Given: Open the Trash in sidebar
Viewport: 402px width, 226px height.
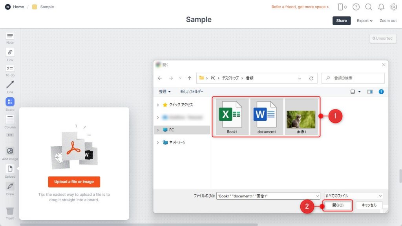Looking at the screenshot, I should click(x=10, y=213).
